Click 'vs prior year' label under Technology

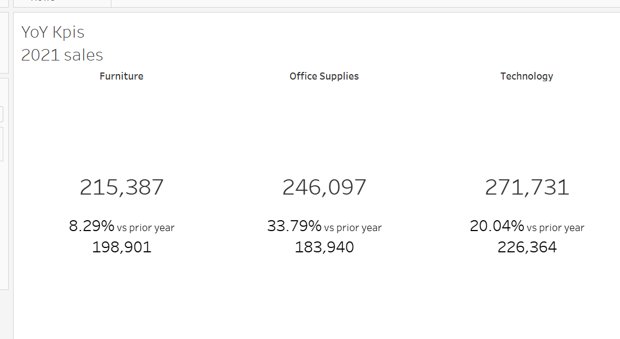pos(556,228)
